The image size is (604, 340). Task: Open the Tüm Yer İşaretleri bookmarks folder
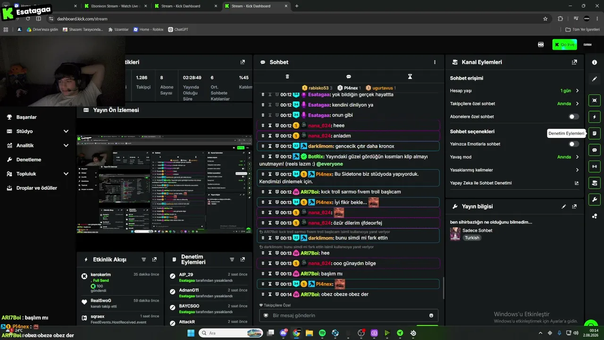584,29
